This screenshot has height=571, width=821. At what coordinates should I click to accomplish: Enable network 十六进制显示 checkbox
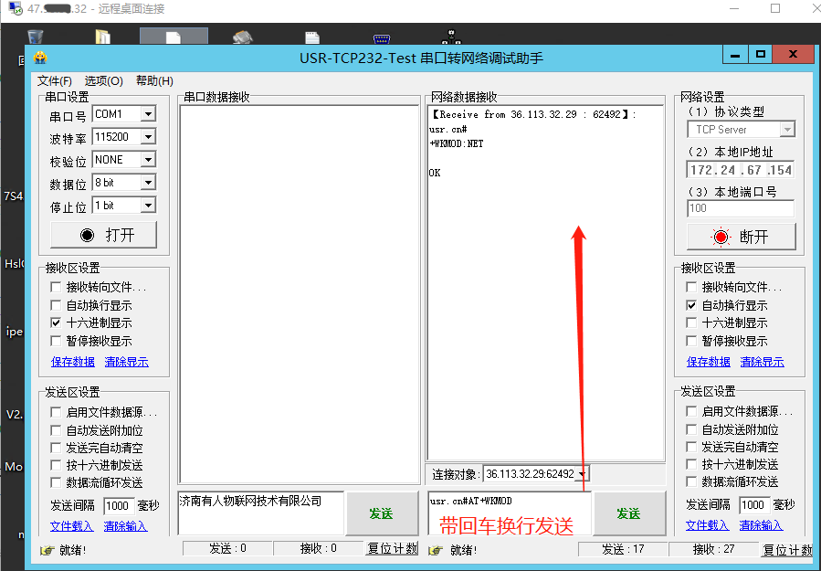point(691,323)
